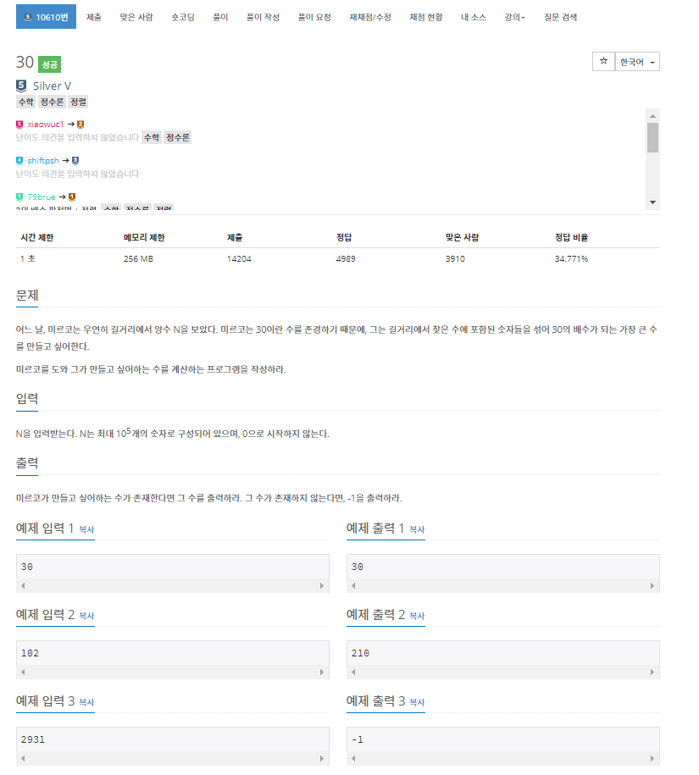Click the 제출 count 14204
The height and width of the screenshot is (775, 699).
pyautogui.click(x=239, y=259)
